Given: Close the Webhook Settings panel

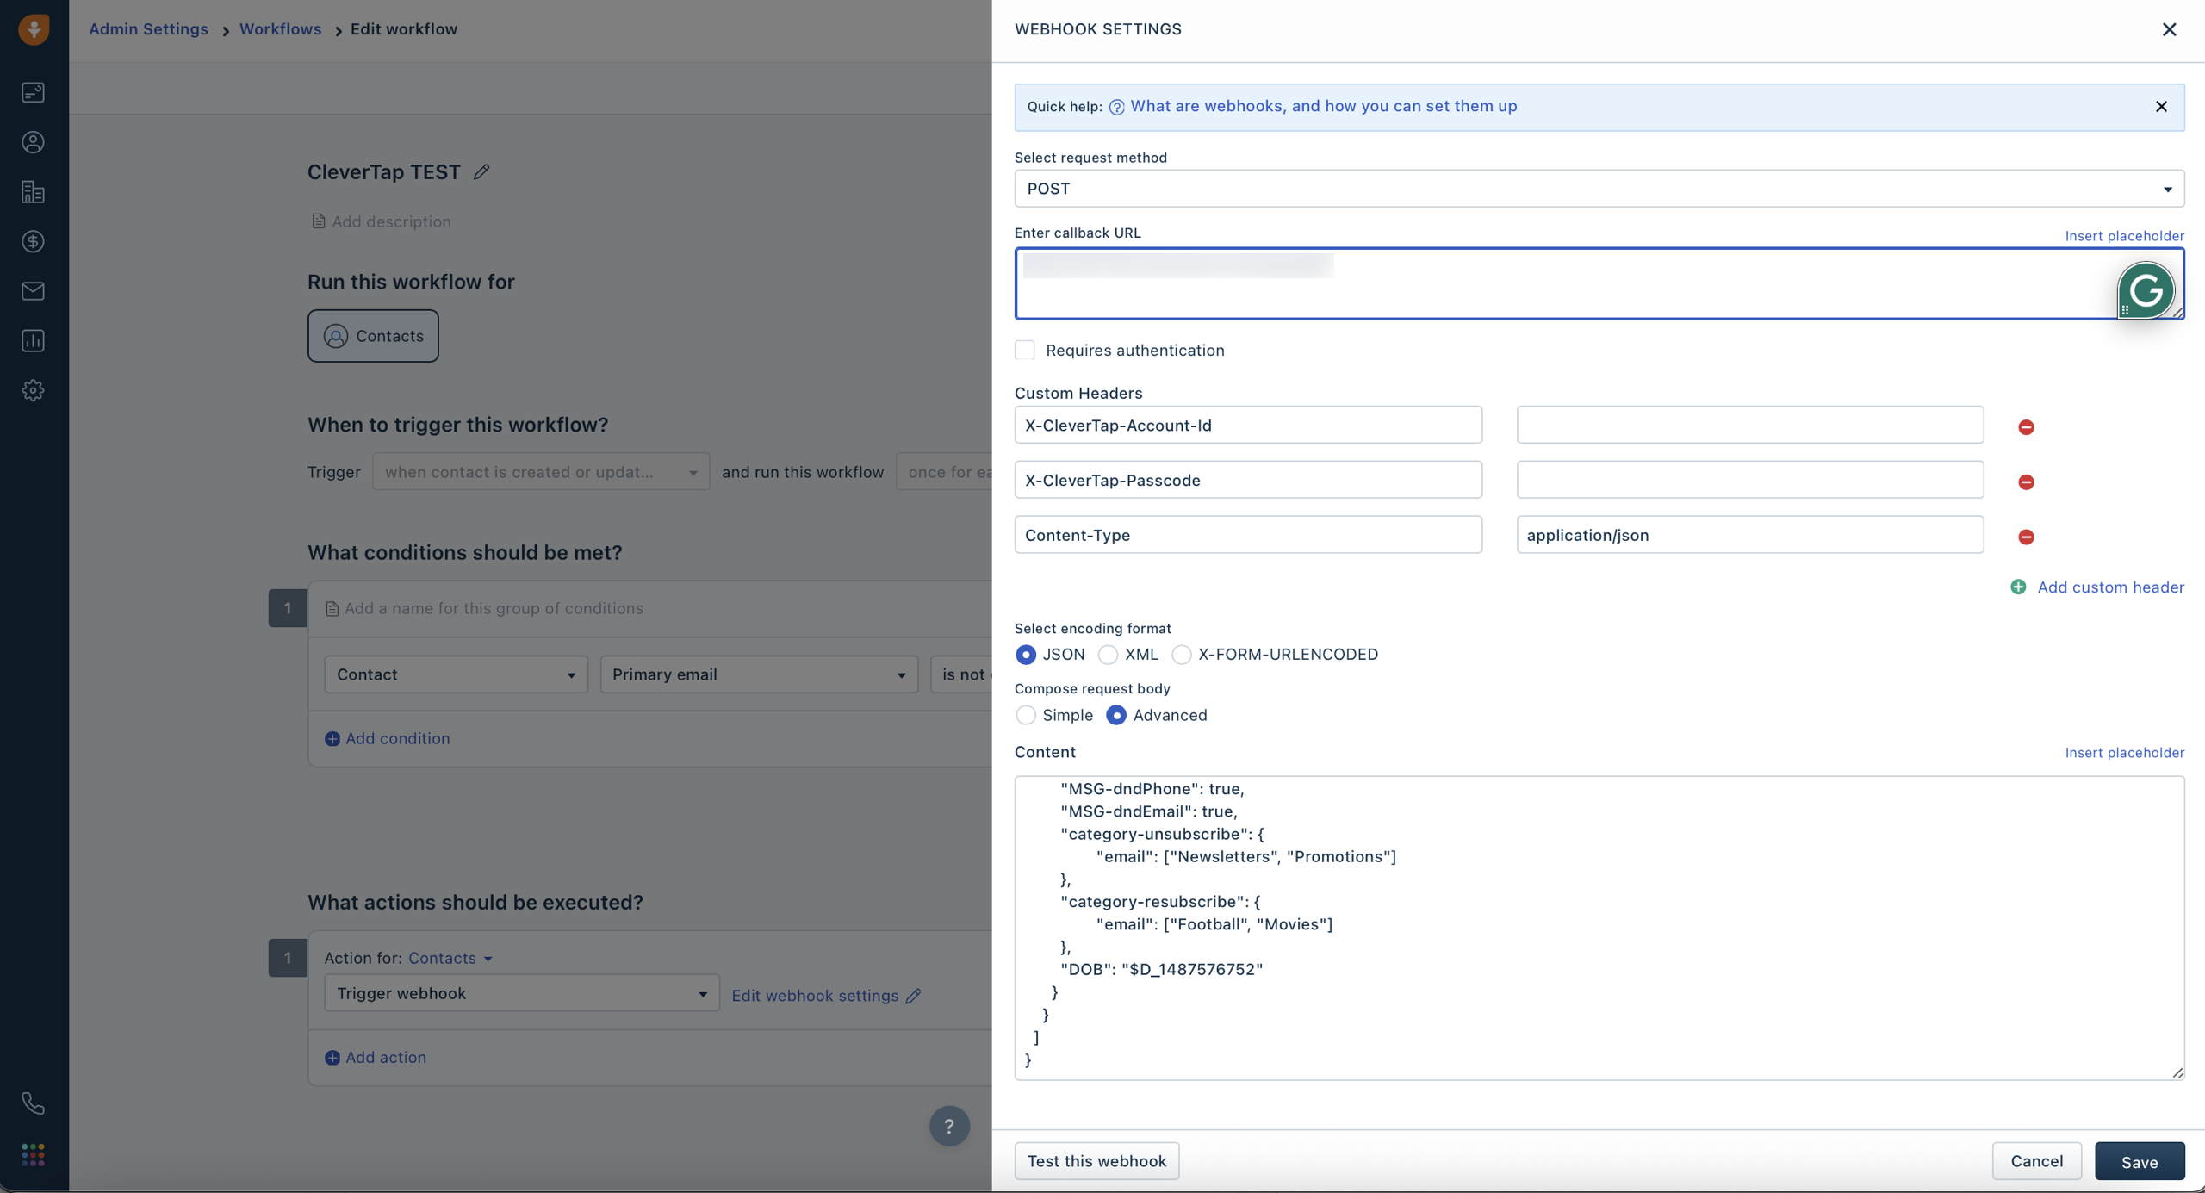Looking at the screenshot, I should tap(2169, 30).
